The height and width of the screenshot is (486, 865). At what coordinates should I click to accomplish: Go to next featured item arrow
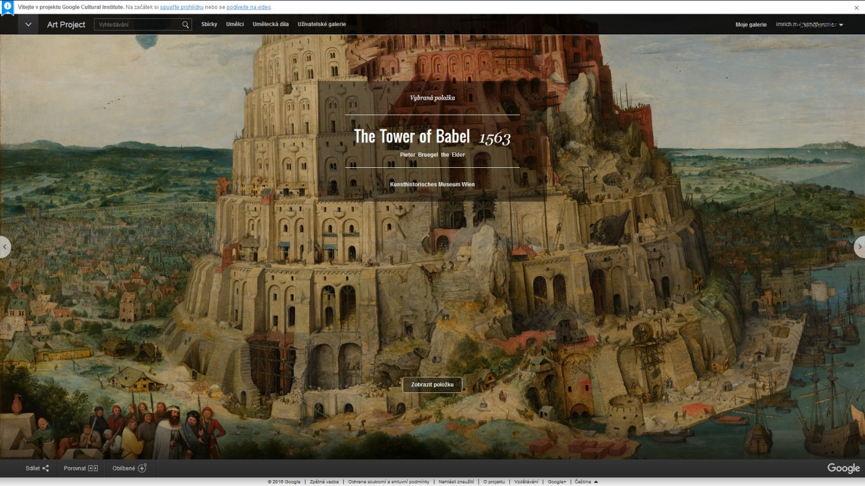[860, 247]
